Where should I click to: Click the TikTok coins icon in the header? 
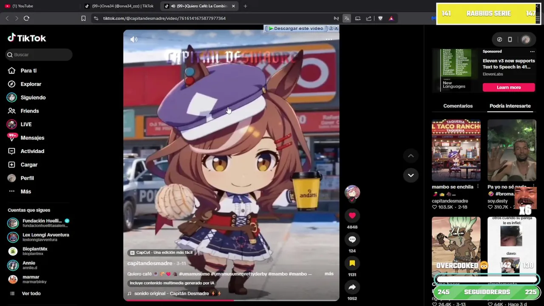pyautogui.click(x=499, y=40)
